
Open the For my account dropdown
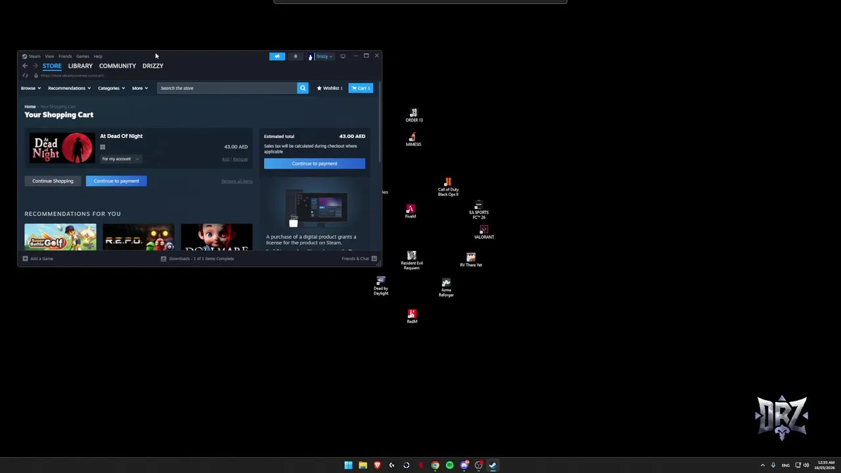120,159
